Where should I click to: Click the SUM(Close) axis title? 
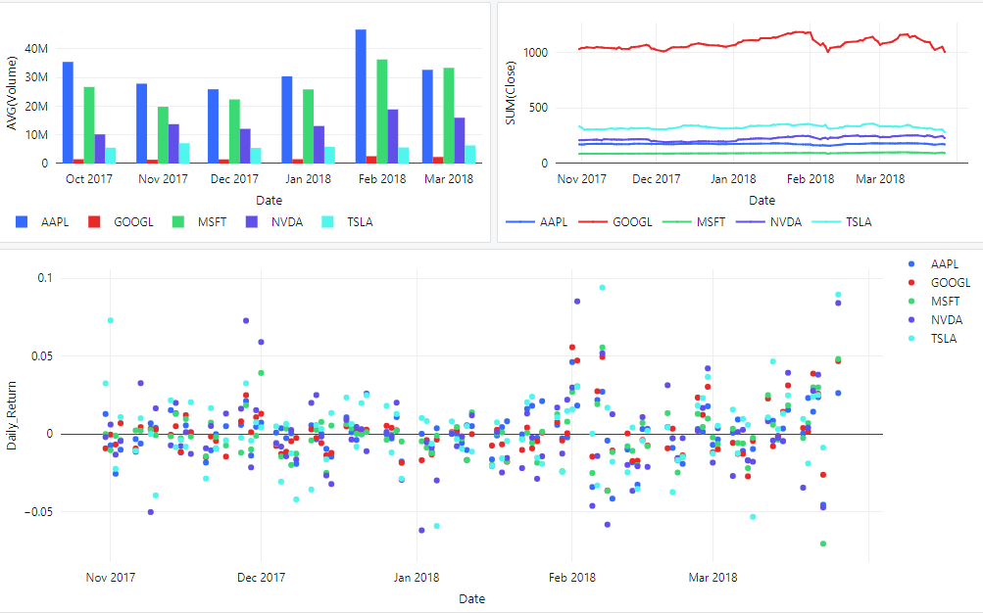tap(511, 93)
